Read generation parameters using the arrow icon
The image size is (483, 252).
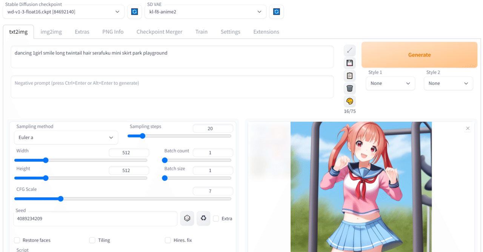349,50
